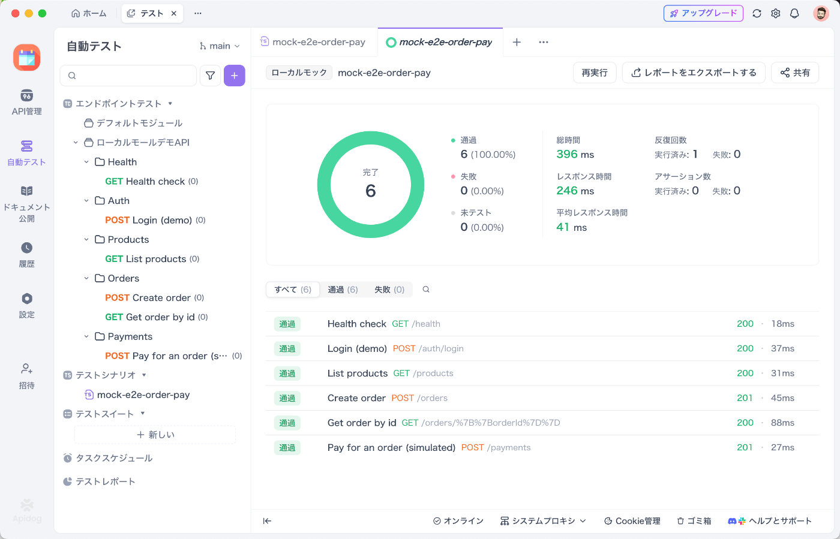The image size is (840, 539).
Task: Open 設定 in the left sidebar
Action: click(x=26, y=306)
